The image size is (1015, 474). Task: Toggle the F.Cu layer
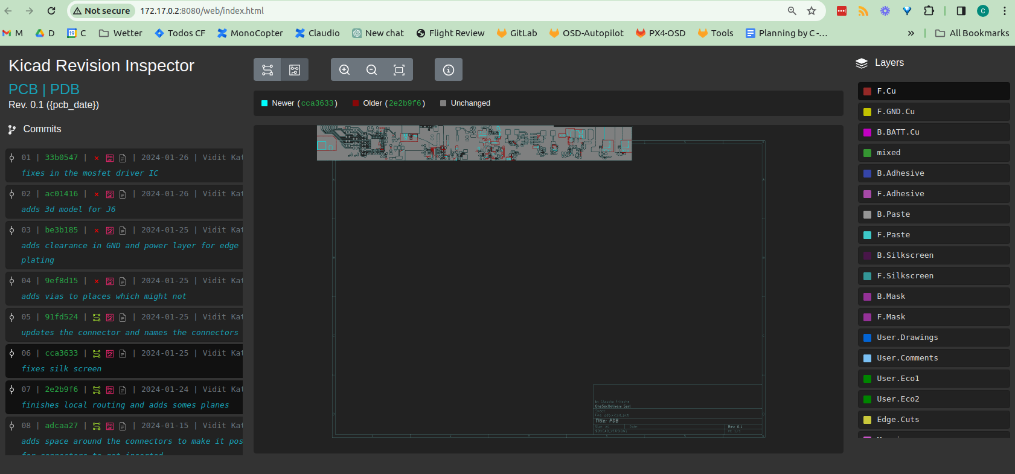[933, 91]
